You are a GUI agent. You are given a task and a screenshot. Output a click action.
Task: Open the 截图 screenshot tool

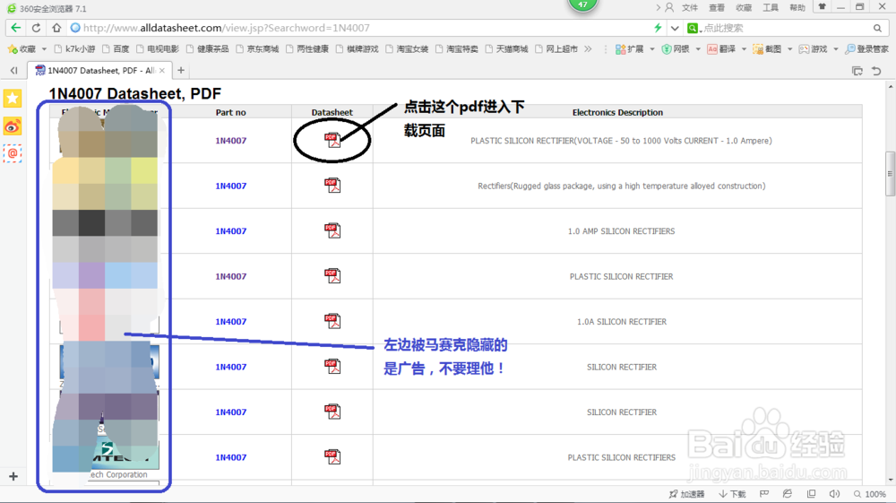(767, 49)
